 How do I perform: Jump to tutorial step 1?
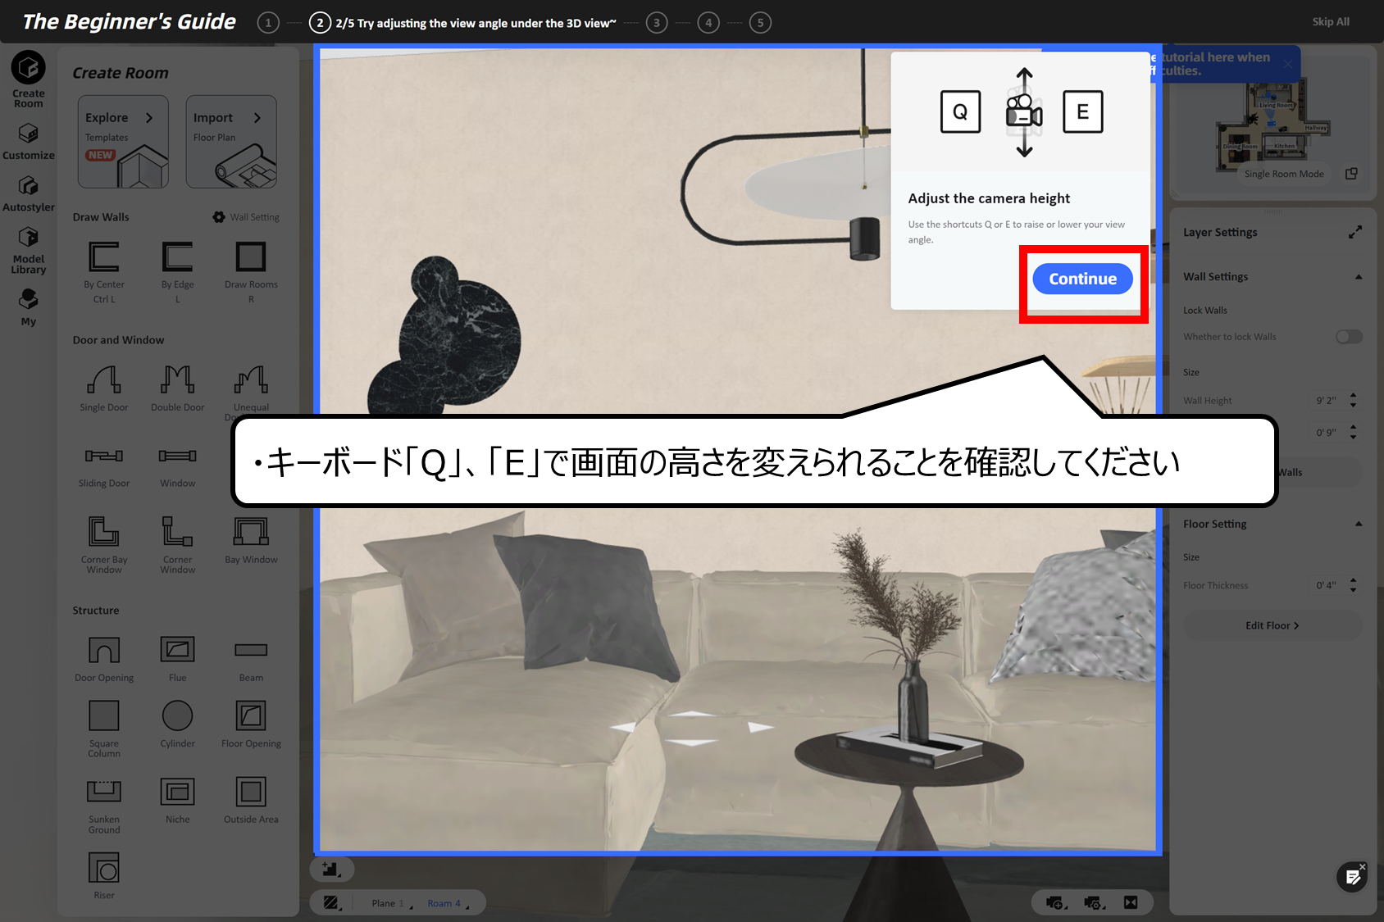[x=267, y=23]
